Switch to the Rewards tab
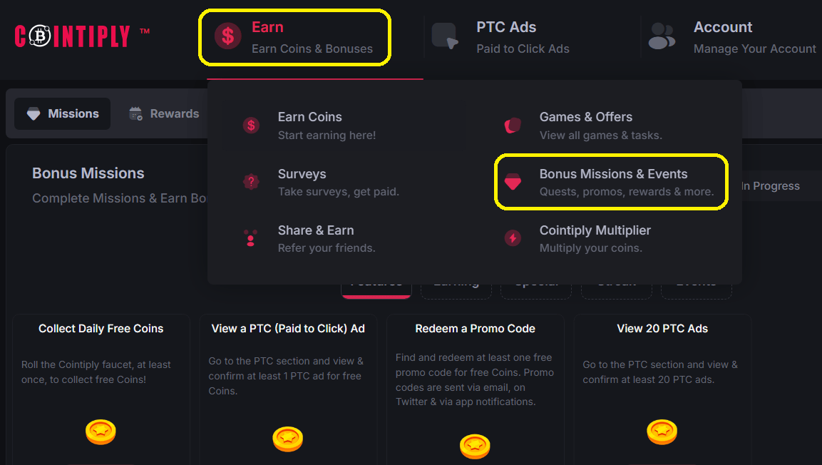 coord(164,114)
